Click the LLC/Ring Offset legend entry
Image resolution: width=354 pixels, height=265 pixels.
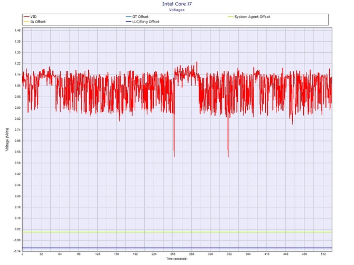click(x=143, y=22)
